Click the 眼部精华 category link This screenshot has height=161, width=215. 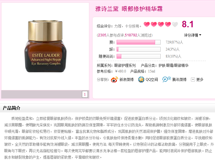(x=182, y=65)
